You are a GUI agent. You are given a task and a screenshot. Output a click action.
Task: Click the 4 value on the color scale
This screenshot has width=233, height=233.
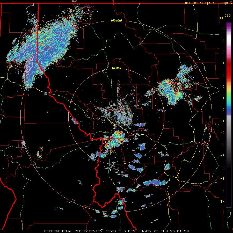click(223, 64)
